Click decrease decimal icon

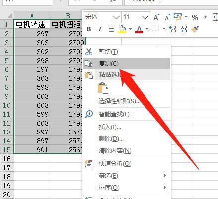(183, 29)
